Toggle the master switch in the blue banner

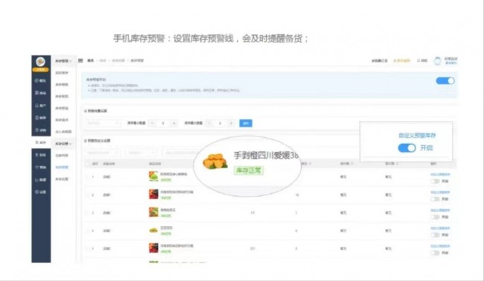click(x=445, y=81)
